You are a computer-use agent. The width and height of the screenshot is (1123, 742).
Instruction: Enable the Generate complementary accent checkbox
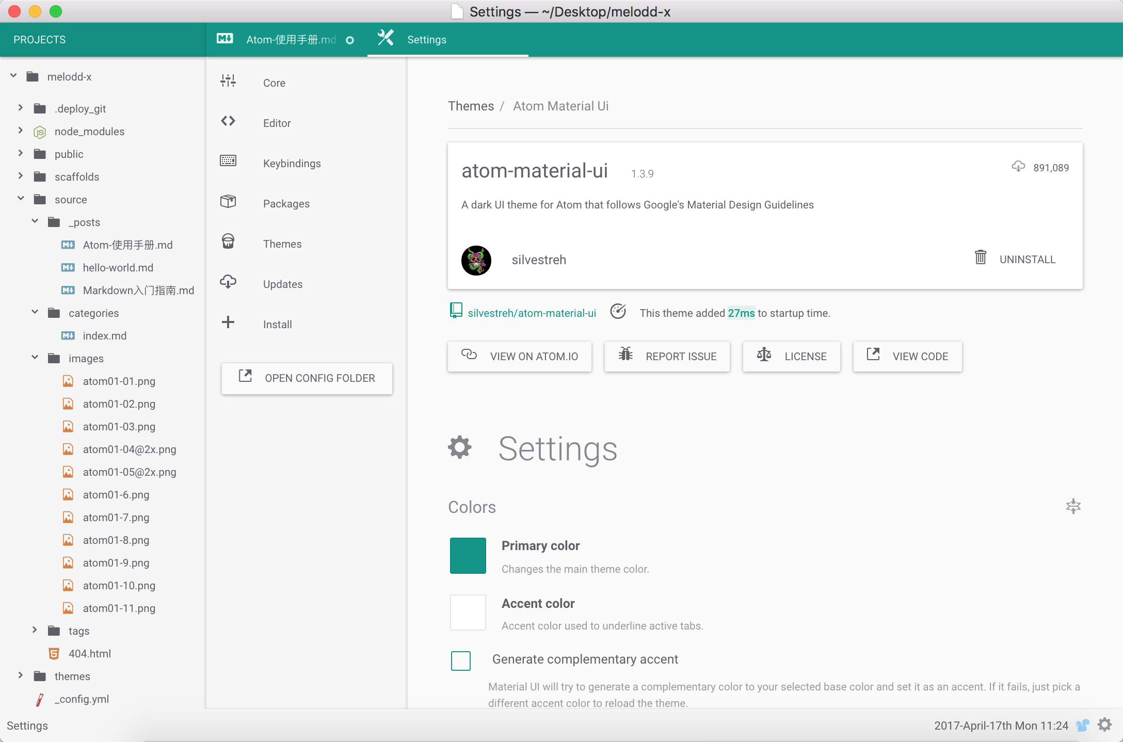461,660
